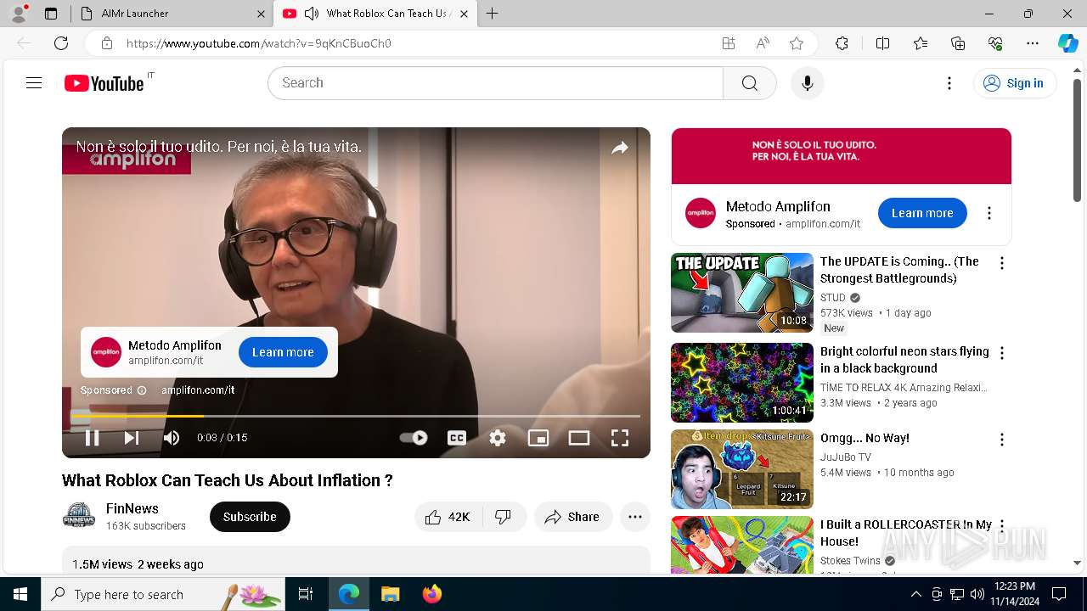
Task: Open the apps available in address bar icon
Action: click(x=728, y=43)
